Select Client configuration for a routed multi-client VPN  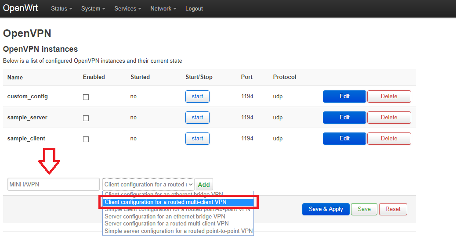click(x=178, y=202)
